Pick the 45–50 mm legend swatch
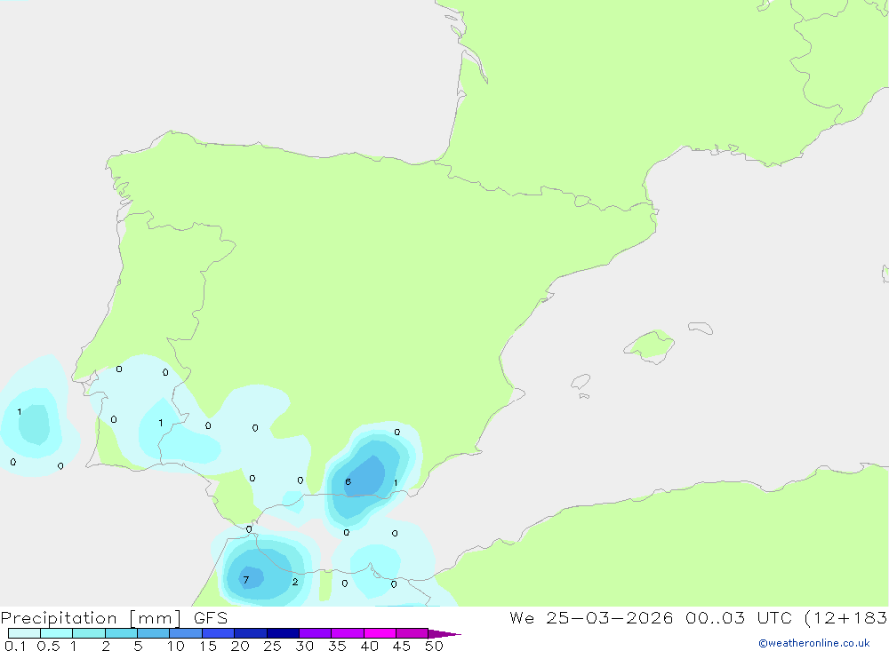Screen dimensions: 889x651 point(412,633)
